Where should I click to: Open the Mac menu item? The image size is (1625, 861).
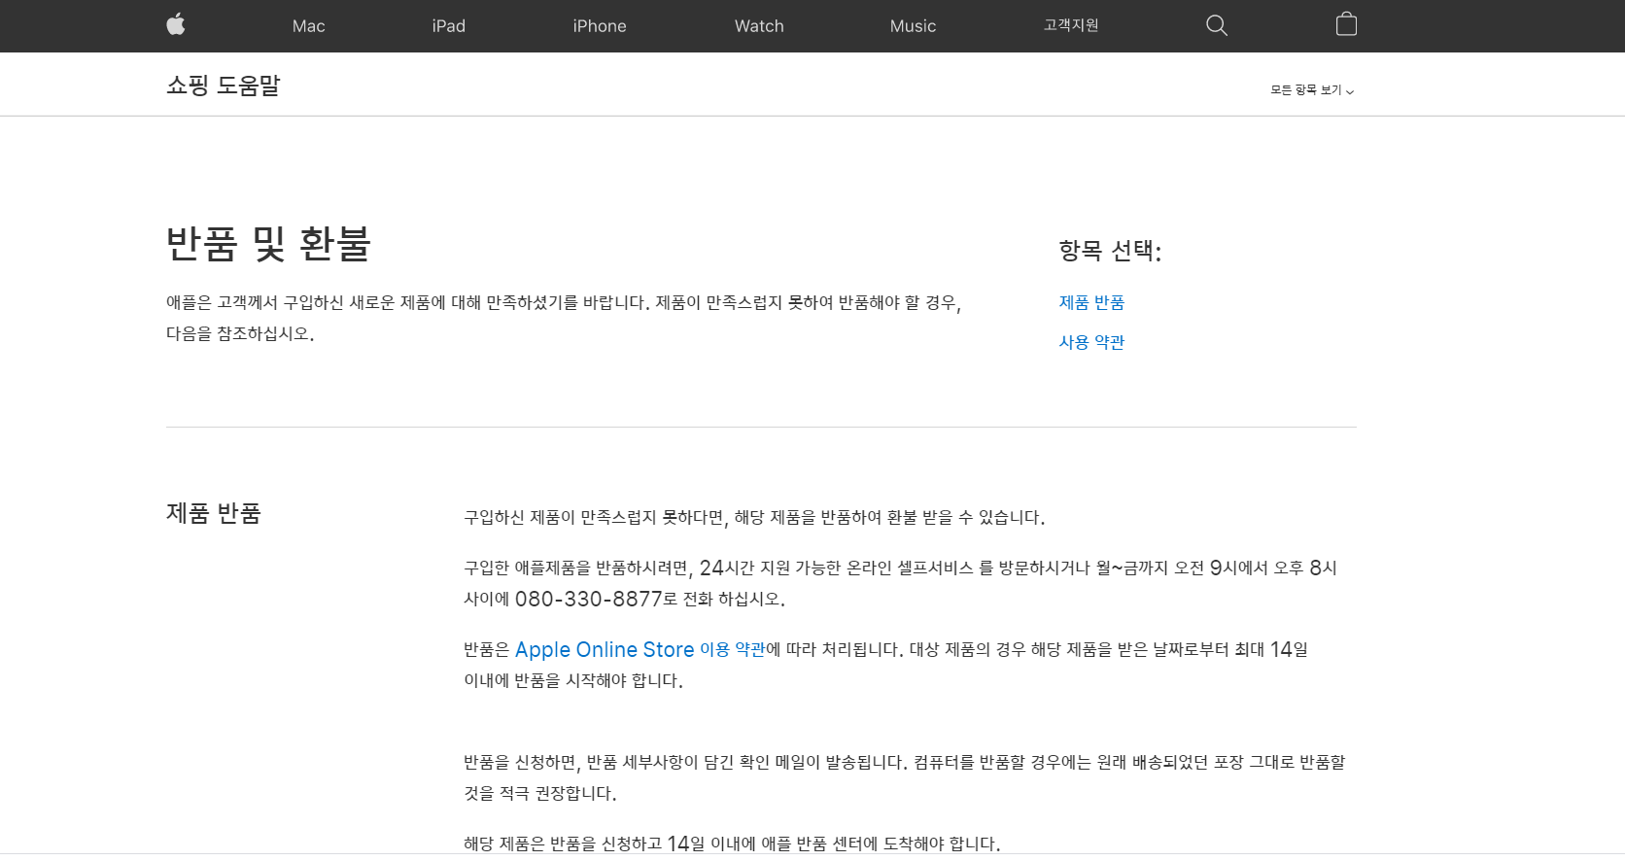pyautogui.click(x=309, y=26)
